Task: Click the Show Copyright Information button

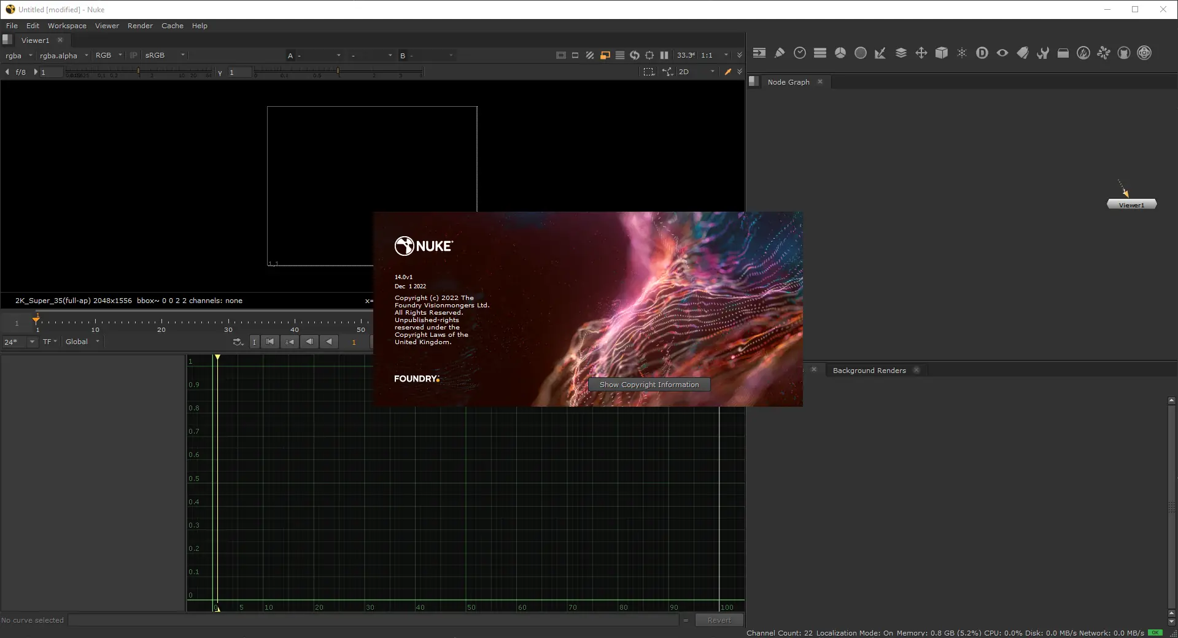Action: [x=649, y=385]
